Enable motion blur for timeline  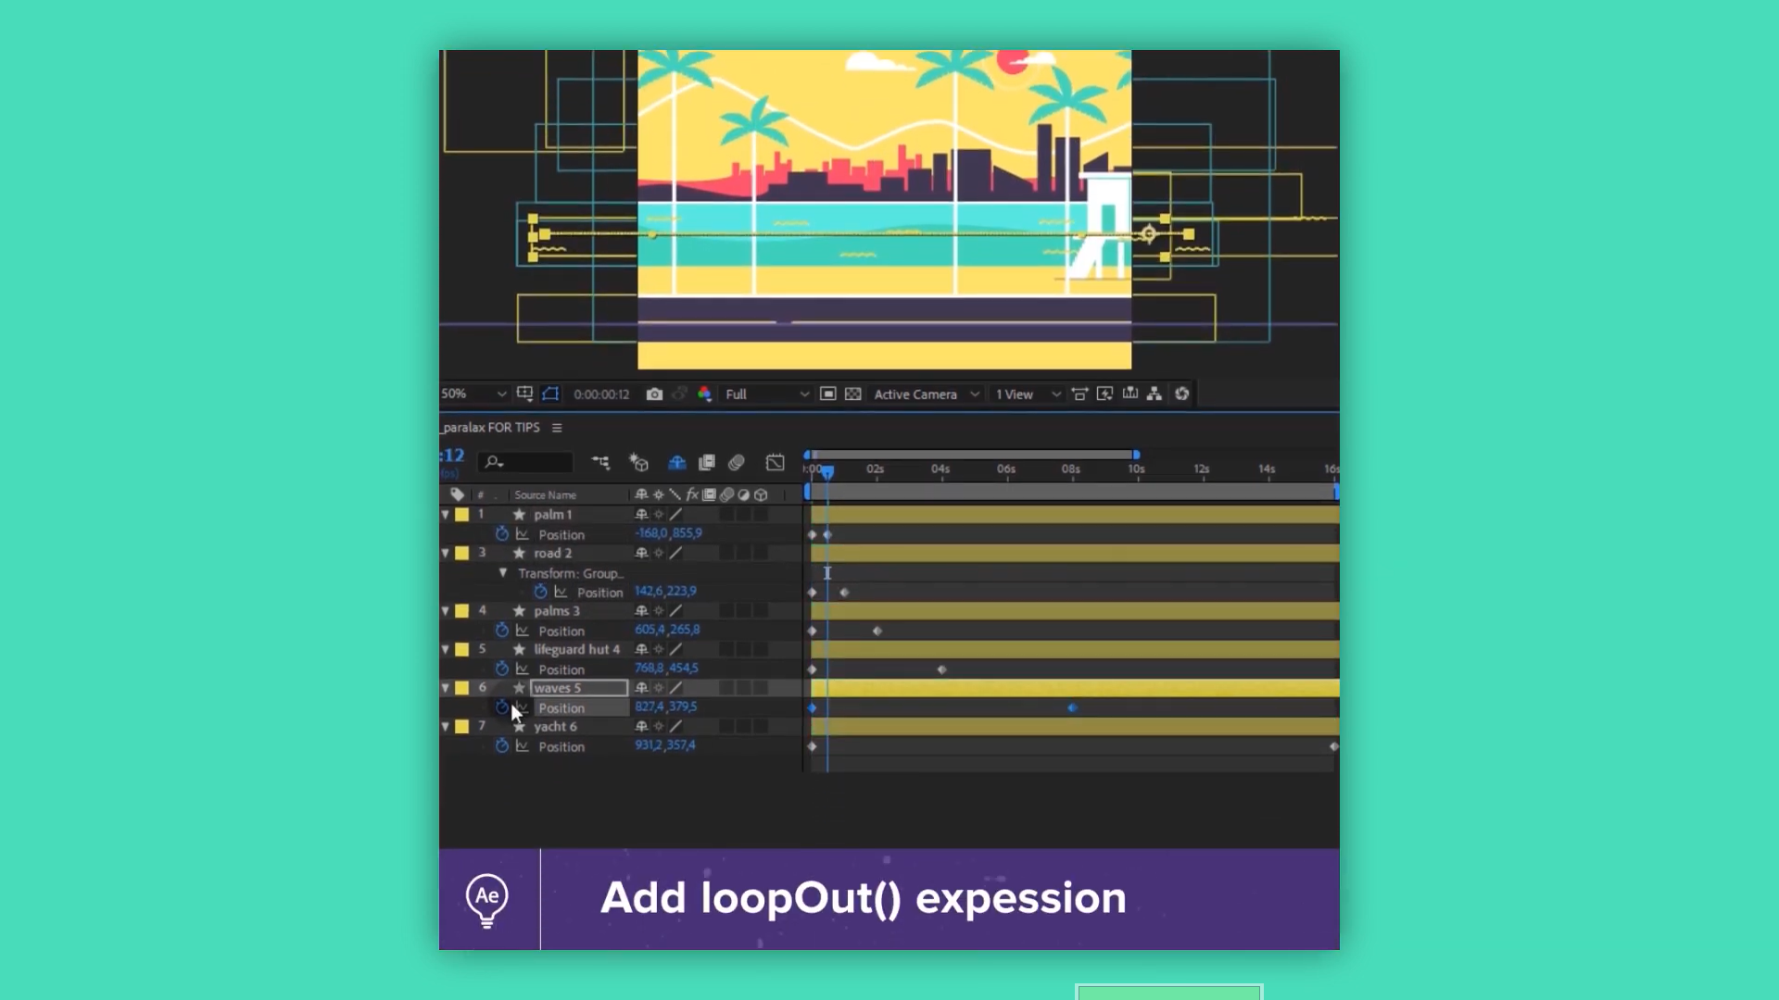pos(737,462)
